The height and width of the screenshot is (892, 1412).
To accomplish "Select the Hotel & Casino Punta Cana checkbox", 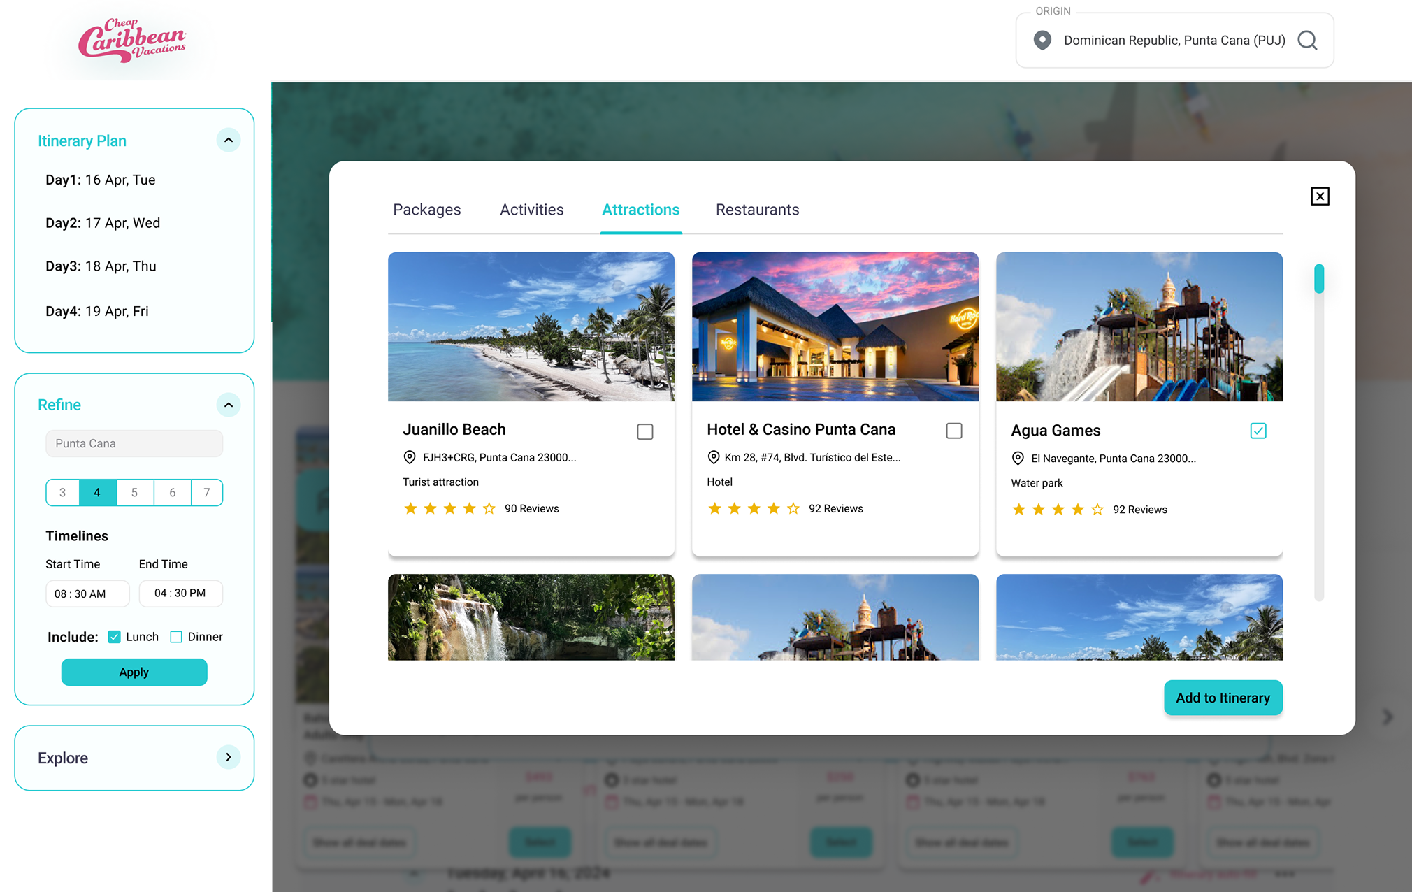I will (x=954, y=431).
